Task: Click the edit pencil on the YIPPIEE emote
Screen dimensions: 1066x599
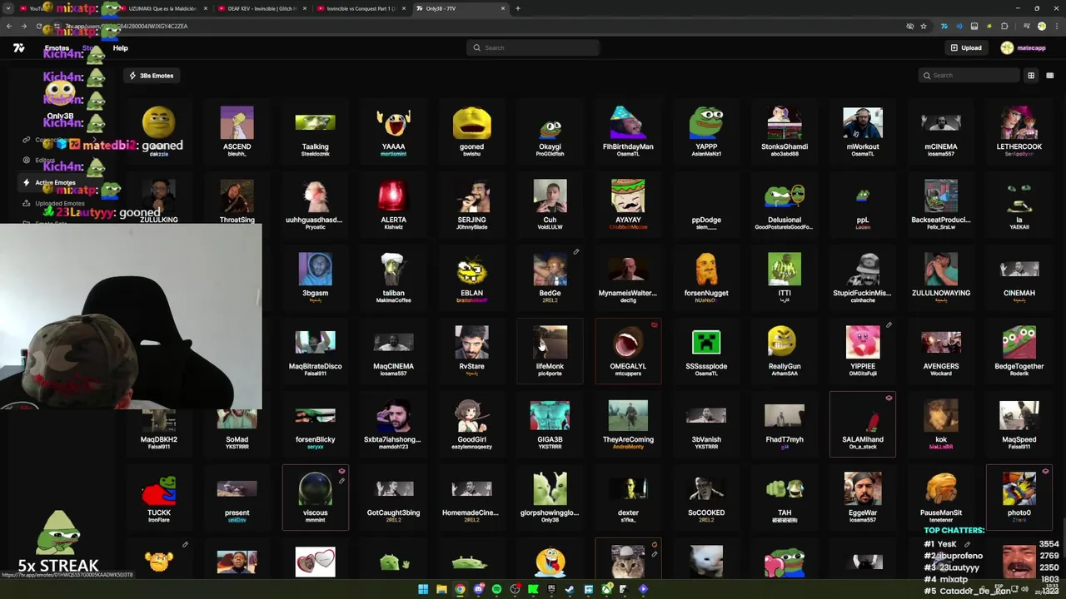Action: pos(889,324)
